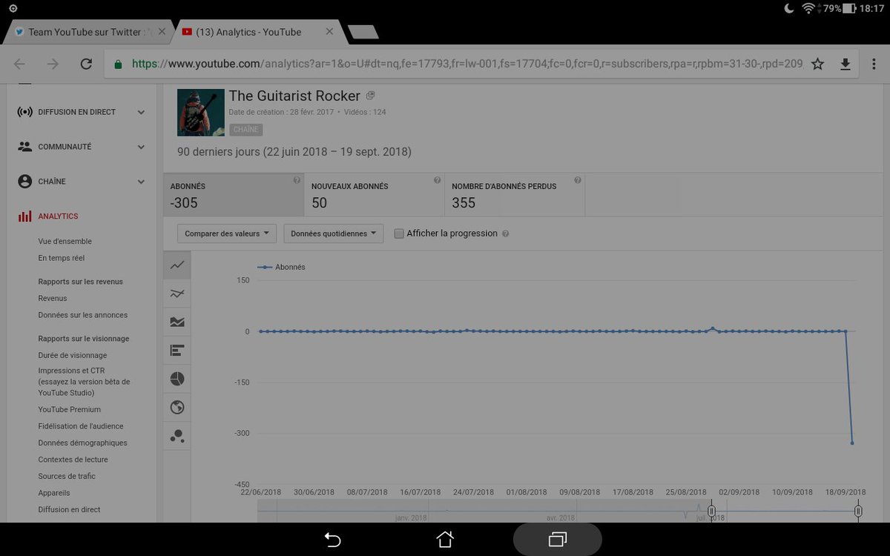Close the Analytics - YouTube tab
The image size is (890, 556).
click(x=329, y=32)
